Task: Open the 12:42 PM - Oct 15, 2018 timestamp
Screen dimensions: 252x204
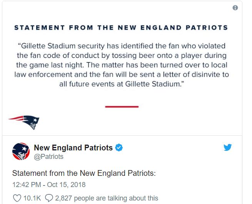Action: pyautogui.click(x=49, y=185)
